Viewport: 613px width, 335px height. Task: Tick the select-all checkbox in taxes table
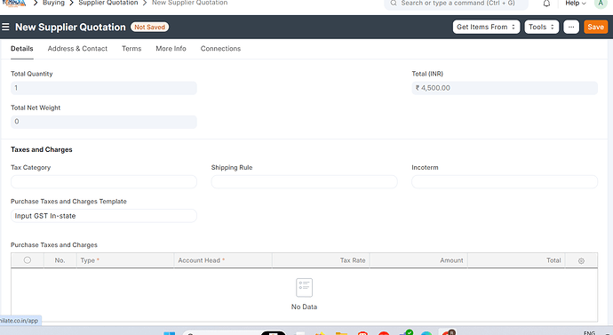[x=28, y=260]
